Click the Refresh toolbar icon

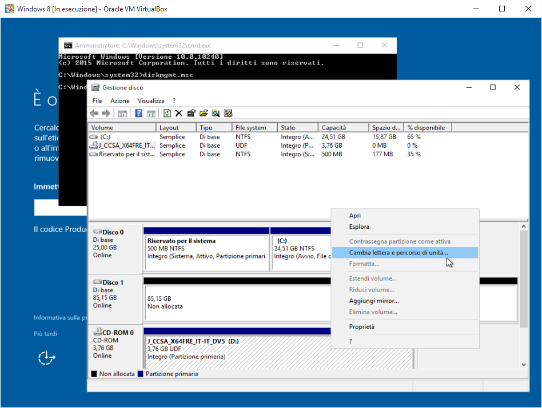click(x=167, y=113)
